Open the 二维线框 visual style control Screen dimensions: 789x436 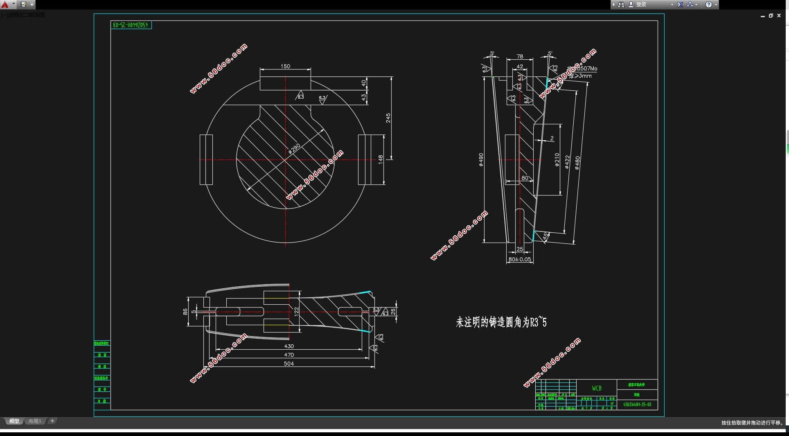(x=34, y=15)
